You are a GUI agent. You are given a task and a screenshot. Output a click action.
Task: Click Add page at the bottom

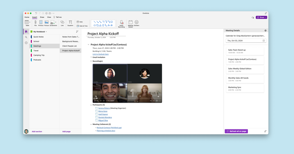pos(67,132)
